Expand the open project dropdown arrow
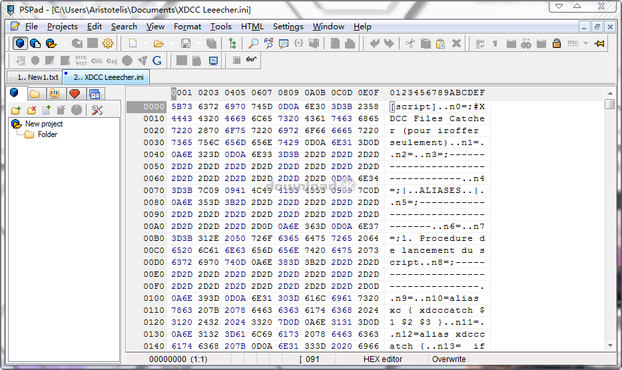The image size is (622, 370). click(x=64, y=43)
